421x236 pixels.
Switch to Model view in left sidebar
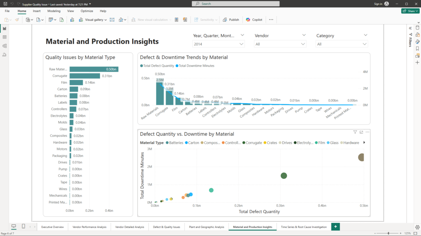(5, 46)
